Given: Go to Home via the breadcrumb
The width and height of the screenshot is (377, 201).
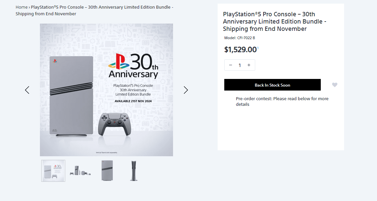Looking at the screenshot, I should coord(21,7).
